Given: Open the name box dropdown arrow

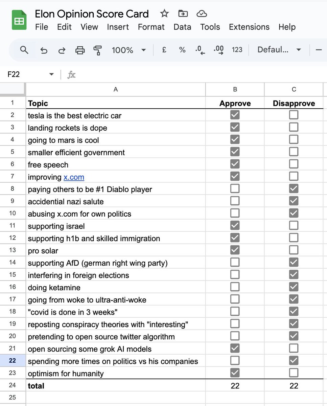Looking at the screenshot, I should click(x=51, y=74).
